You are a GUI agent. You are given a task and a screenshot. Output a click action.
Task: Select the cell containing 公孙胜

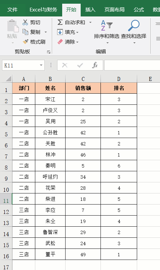pyautogui.click(x=50, y=132)
